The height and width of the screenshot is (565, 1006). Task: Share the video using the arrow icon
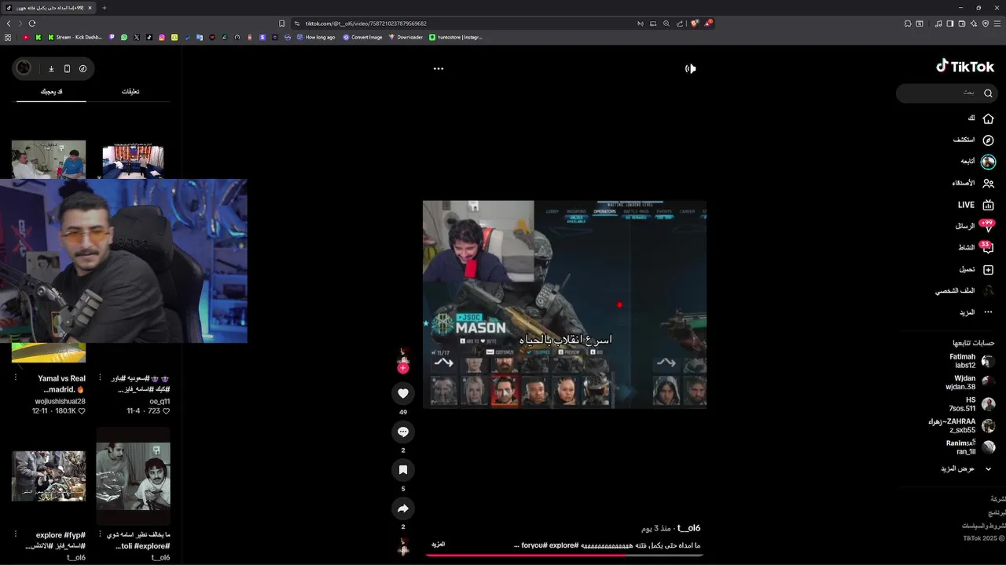click(x=403, y=508)
